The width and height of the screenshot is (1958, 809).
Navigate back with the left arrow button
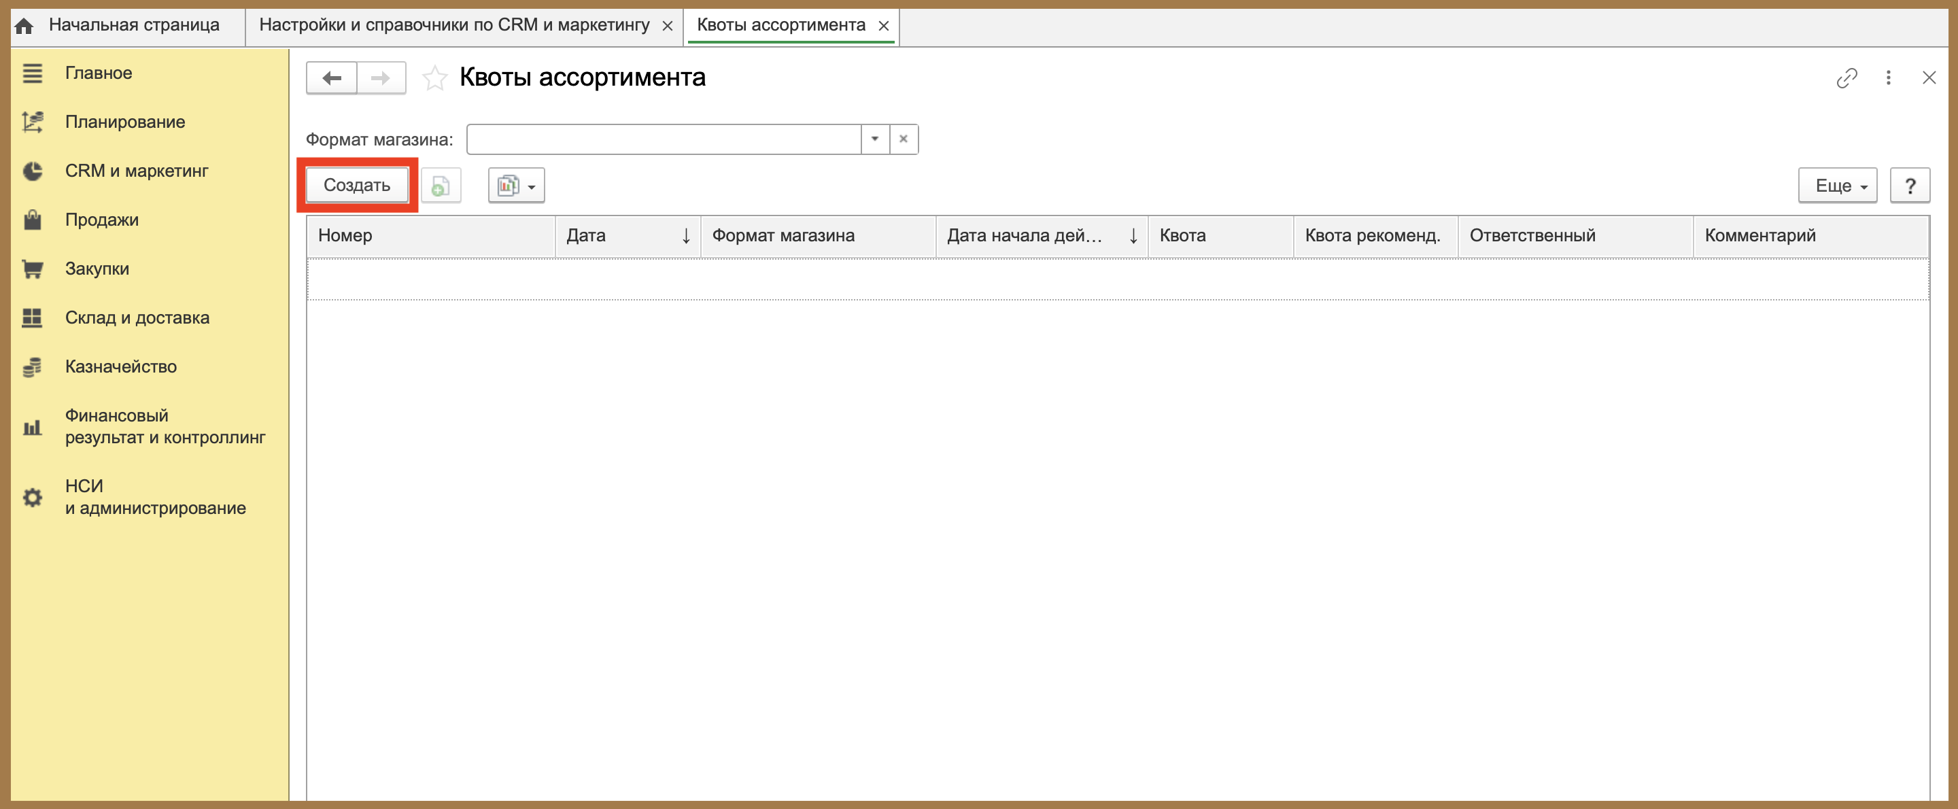[x=331, y=78]
